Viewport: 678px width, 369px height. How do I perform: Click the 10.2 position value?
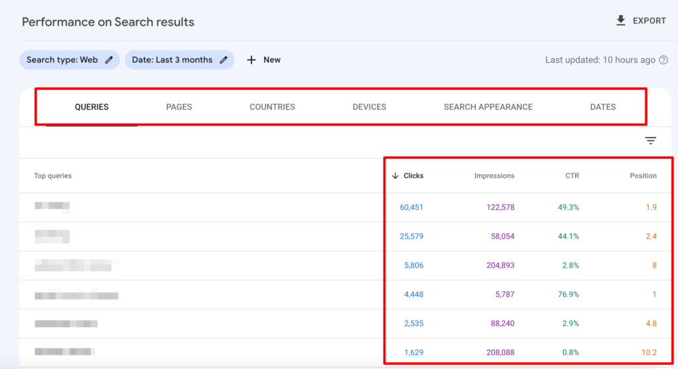[x=649, y=352]
